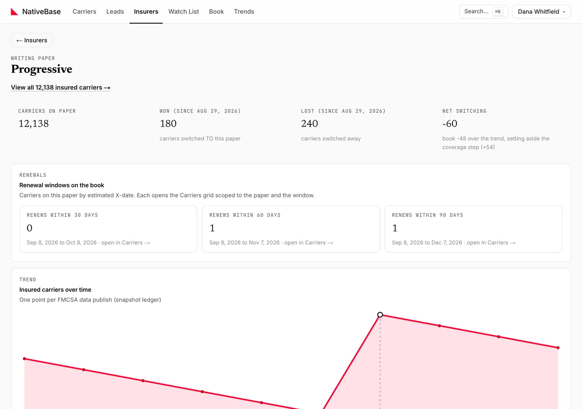Screen dimensions: 582x409
Task: Switch to the Book tab
Action: 216,11
